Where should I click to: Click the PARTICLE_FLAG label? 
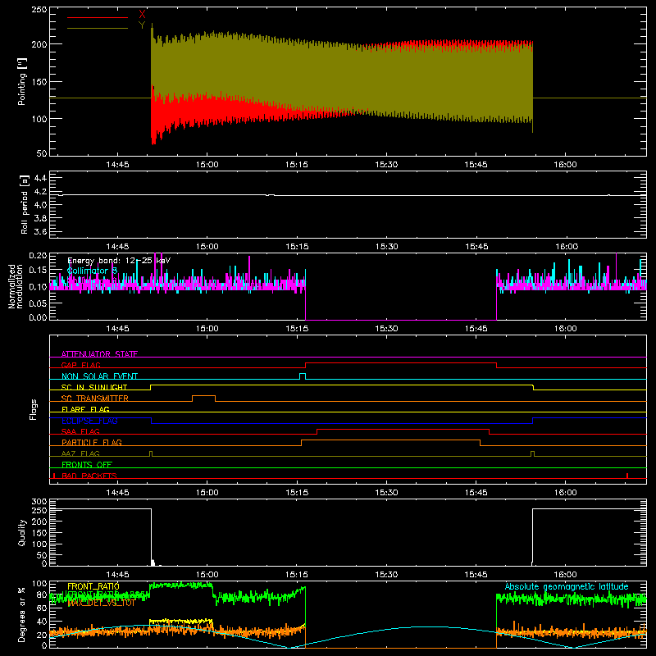(x=92, y=442)
